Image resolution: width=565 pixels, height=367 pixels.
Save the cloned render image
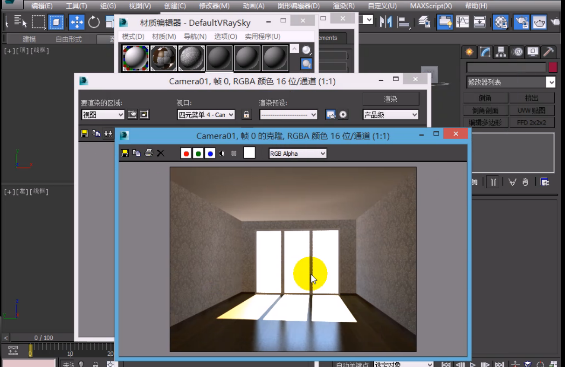(124, 153)
